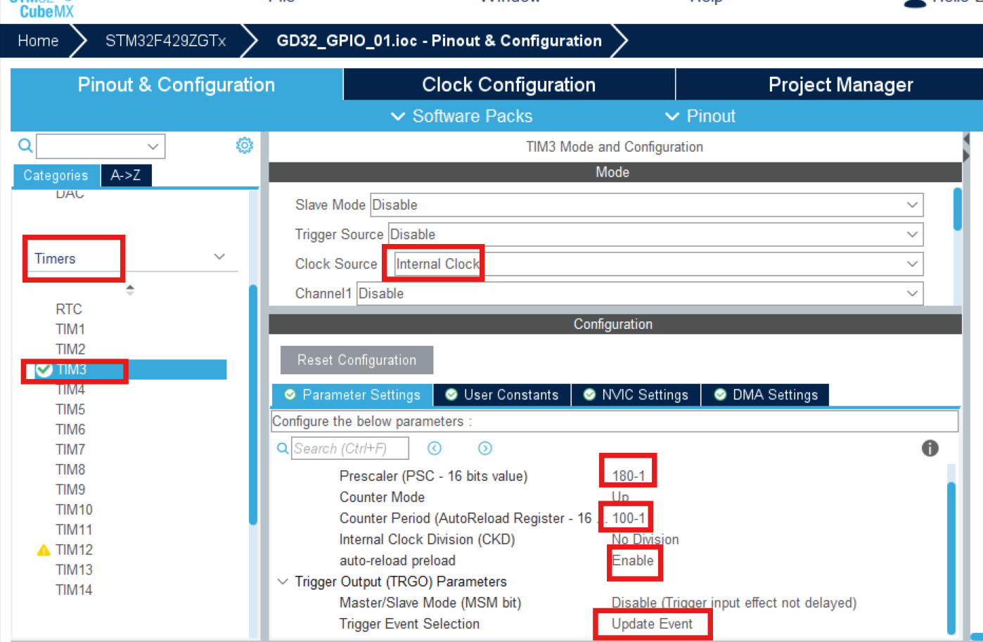Click the parameter Search (Ctrl+F) field
This screenshot has height=642, width=983.
(350, 448)
